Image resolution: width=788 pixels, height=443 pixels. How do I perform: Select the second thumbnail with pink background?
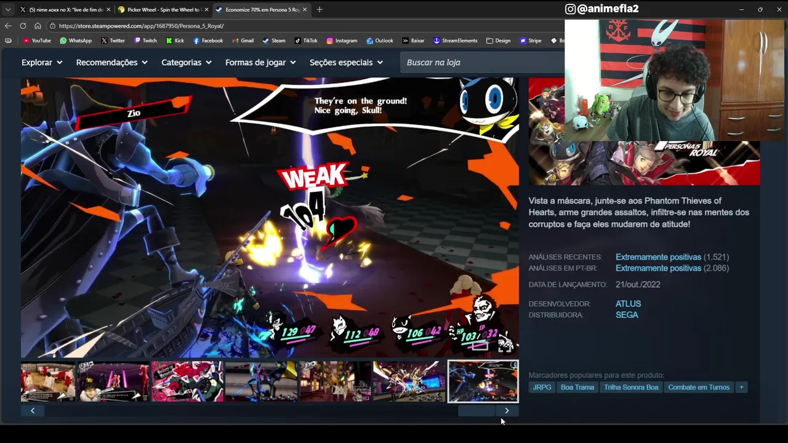pyautogui.click(x=113, y=381)
